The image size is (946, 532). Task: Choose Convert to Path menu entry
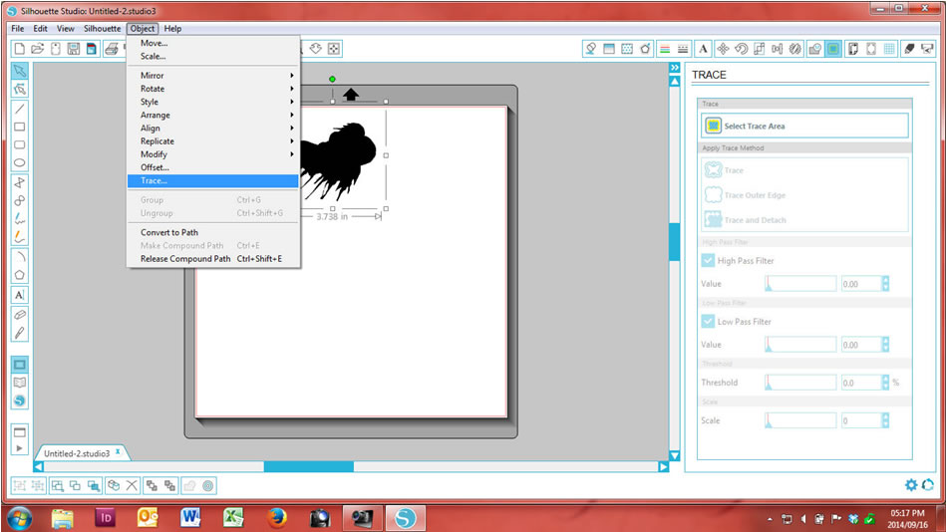213,232
